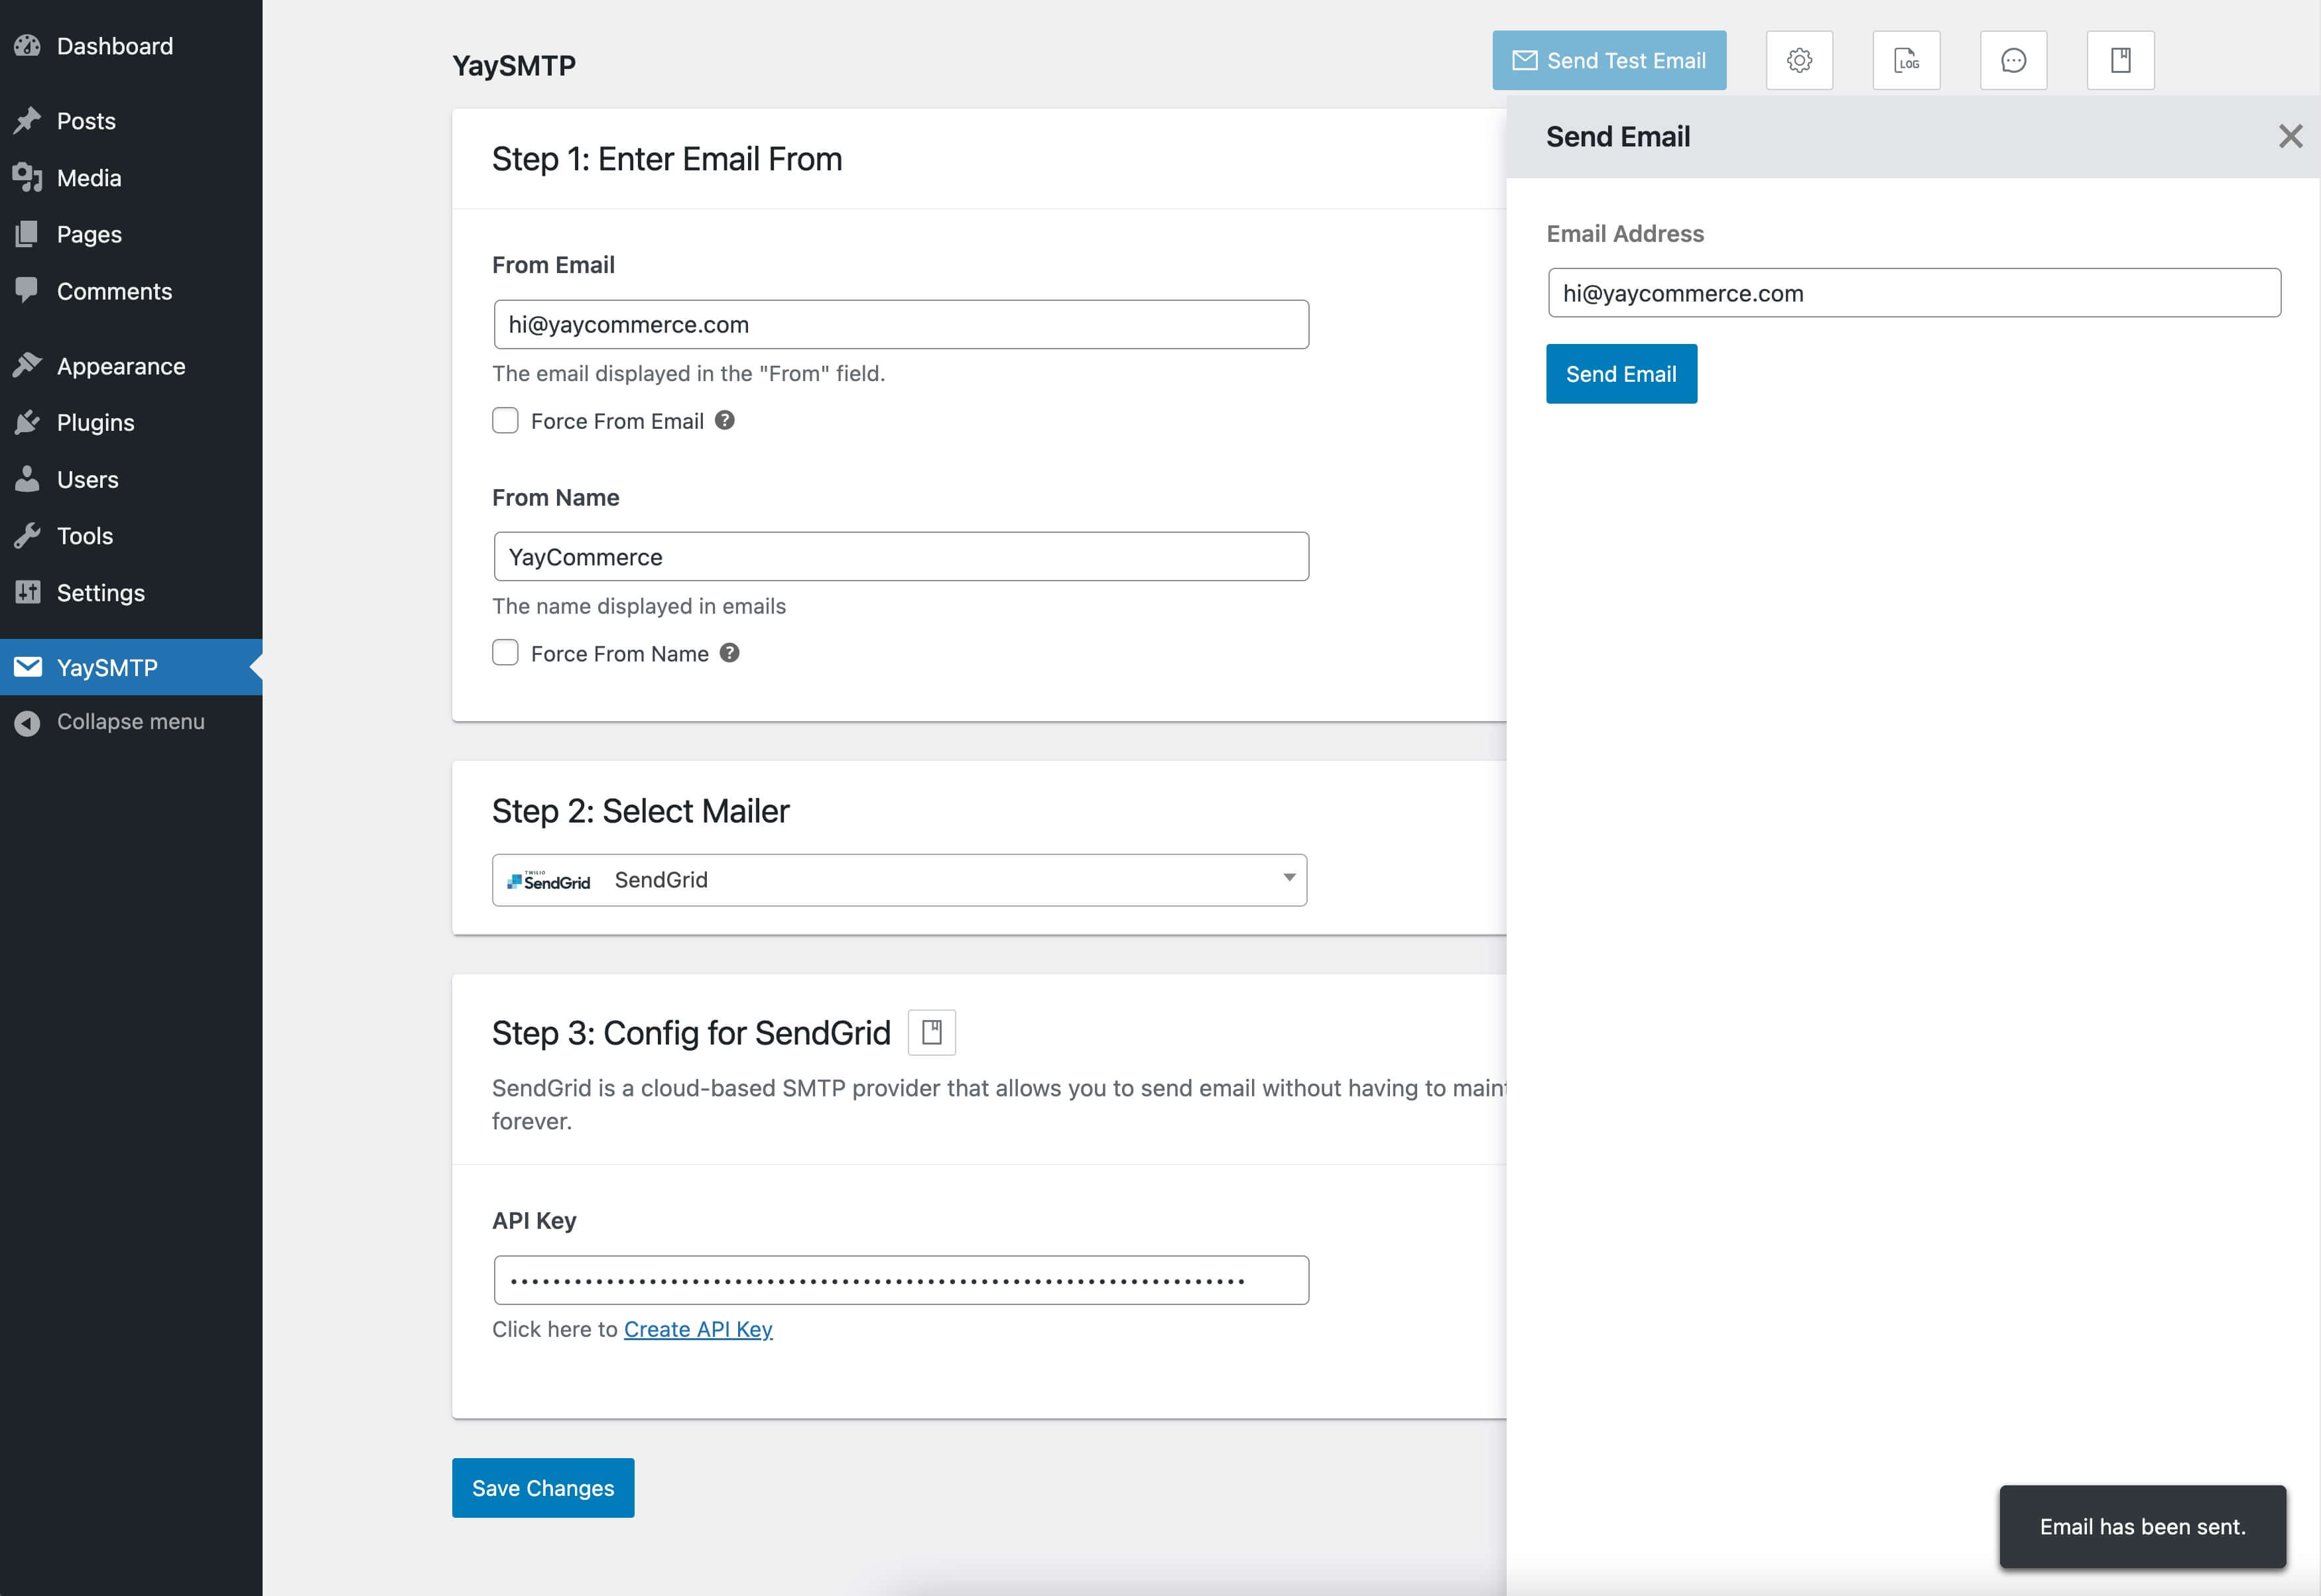Open the YaySMTP navigation menu

pyautogui.click(x=106, y=667)
